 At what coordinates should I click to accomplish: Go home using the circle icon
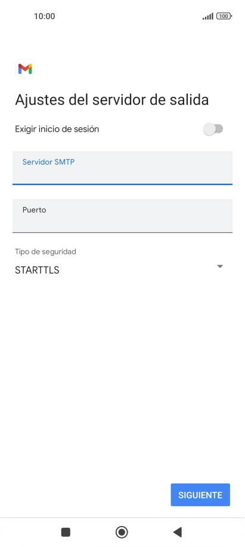[x=122, y=532]
